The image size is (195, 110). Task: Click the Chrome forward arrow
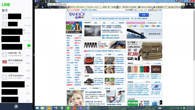[x=40, y=4]
